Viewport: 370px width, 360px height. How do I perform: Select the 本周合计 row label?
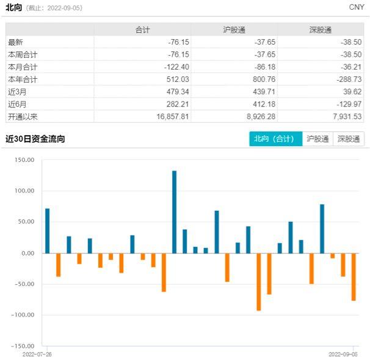click(x=23, y=54)
